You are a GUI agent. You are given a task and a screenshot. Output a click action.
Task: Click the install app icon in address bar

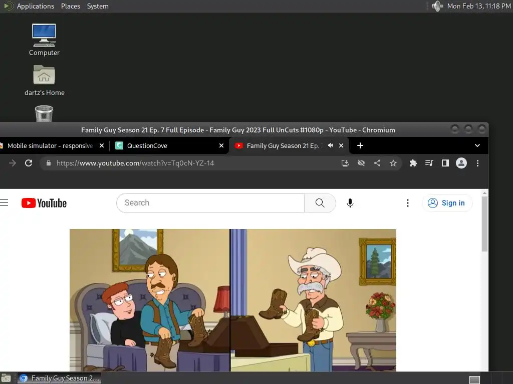[345, 163]
